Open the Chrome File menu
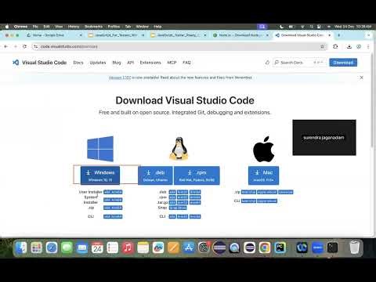Screen dimensions: 376x282 coord(35,27)
